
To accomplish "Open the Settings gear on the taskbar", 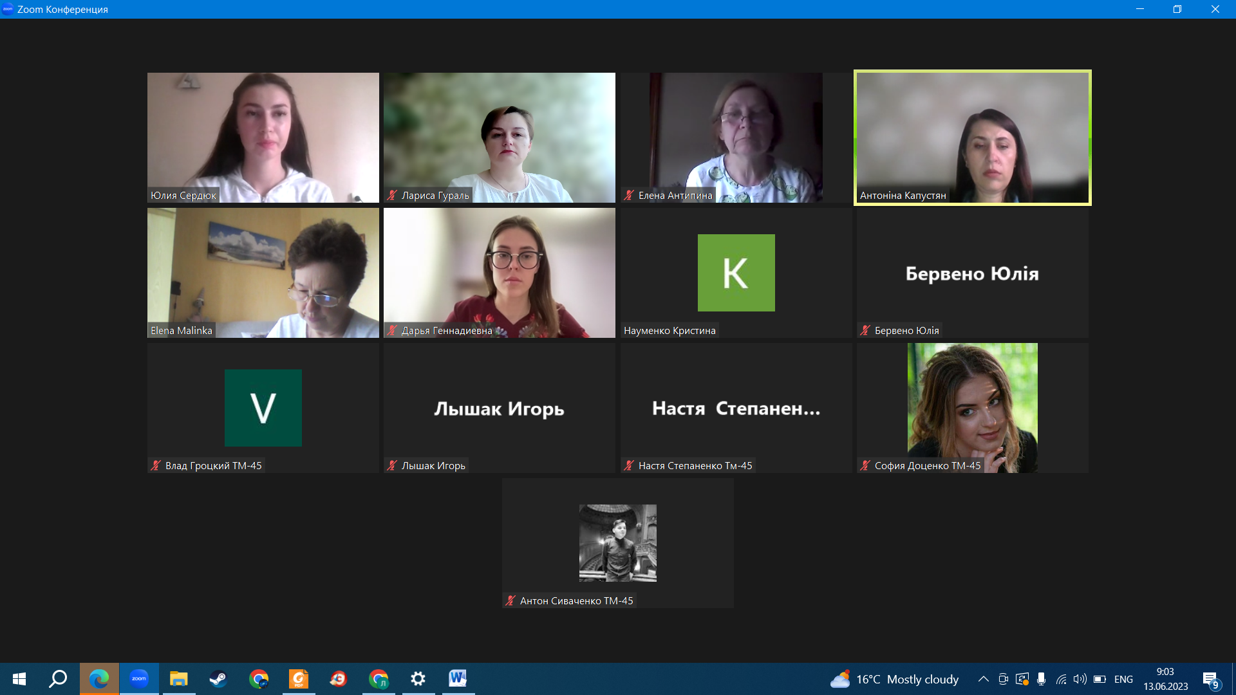I will 418,679.
